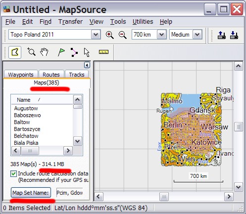Click maps list scroll left arrow
Viewport: 246px width, 214px height.
pyautogui.click(x=16, y=151)
